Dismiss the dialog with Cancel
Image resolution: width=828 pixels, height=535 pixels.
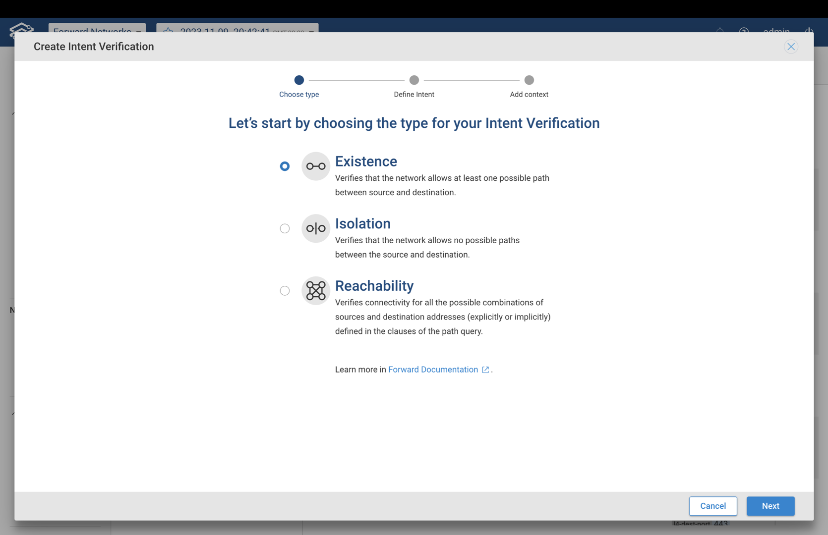(x=713, y=506)
